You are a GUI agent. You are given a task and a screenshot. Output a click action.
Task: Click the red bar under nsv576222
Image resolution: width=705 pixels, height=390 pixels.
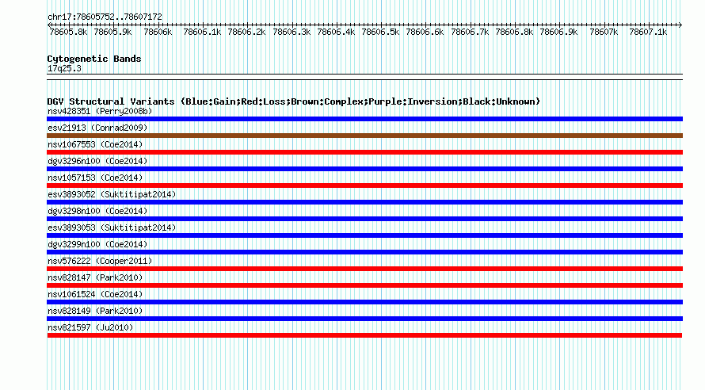tap(364, 269)
